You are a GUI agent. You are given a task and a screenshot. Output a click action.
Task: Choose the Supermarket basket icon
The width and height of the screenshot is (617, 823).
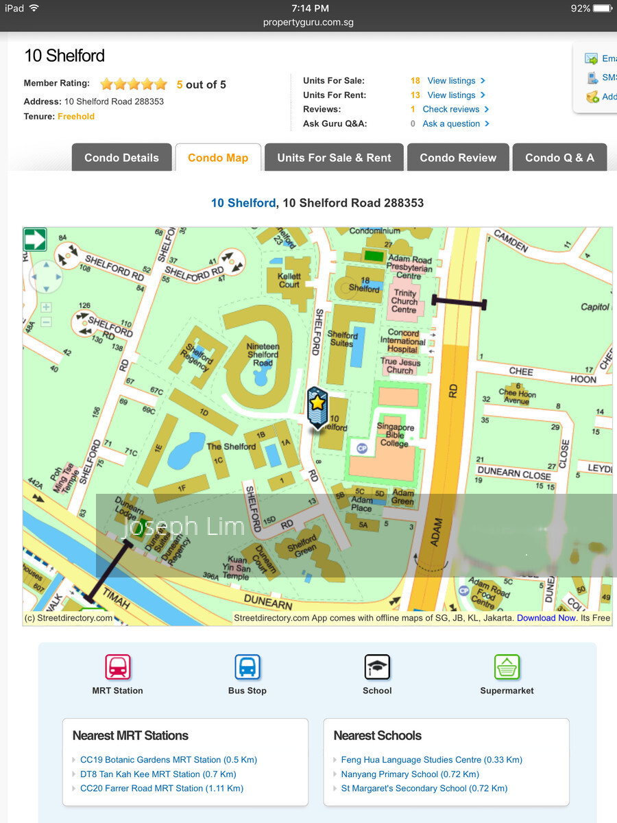point(507,667)
